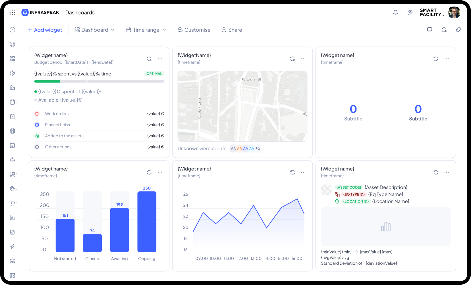The width and height of the screenshot is (471, 285).
Task: Click the budget spent progress bar
Action: point(99,81)
